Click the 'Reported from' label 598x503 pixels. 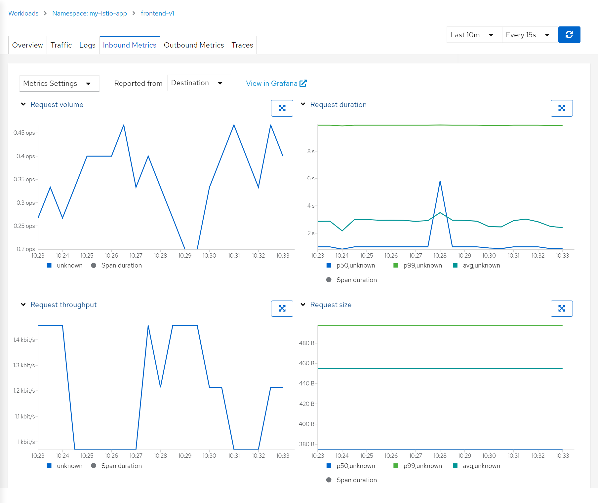[x=138, y=84]
